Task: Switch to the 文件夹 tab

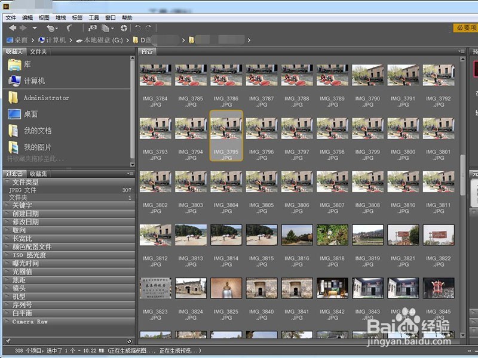Action: pyautogui.click(x=38, y=51)
